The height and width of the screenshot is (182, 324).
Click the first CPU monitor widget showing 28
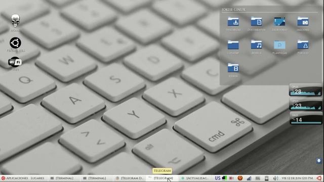click(306, 90)
